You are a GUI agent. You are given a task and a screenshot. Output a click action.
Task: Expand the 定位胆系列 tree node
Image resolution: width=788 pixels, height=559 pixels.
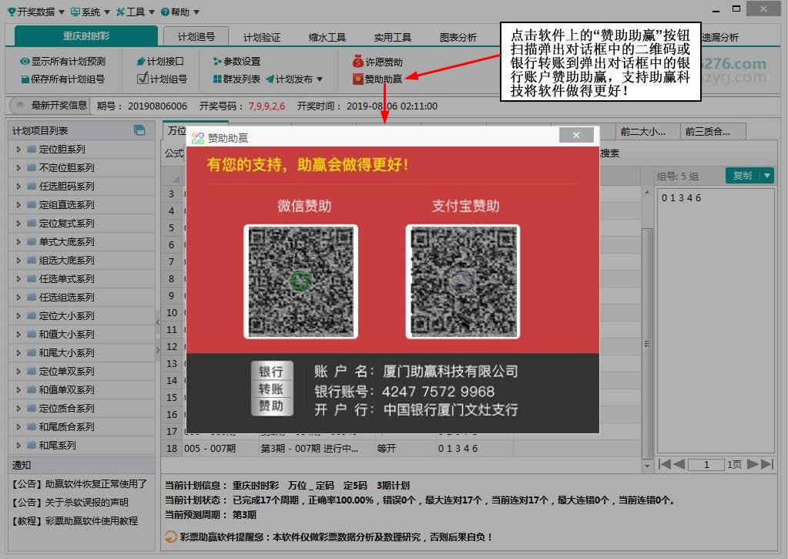(18, 150)
